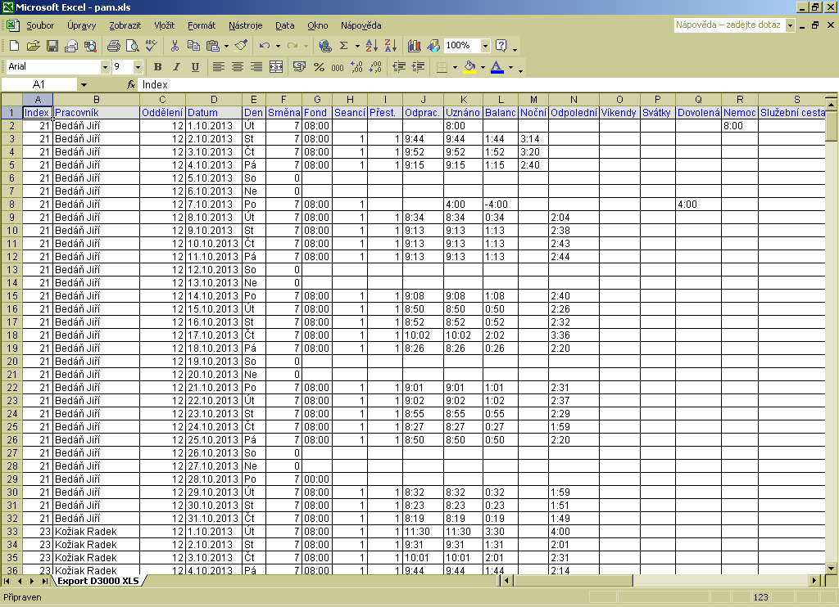Open the Úpravy menu

tap(81, 25)
